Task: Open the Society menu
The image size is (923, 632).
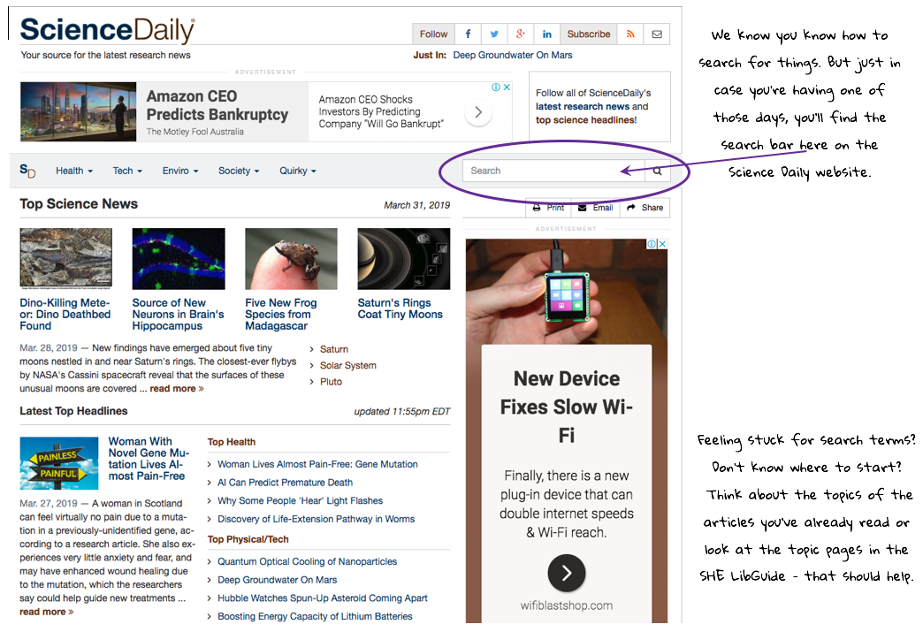Action: point(239,171)
